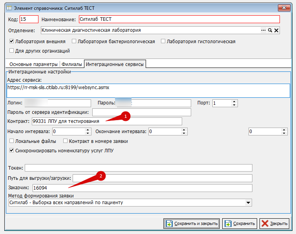Click the Заказчик field containing 16094
Viewport: 296px width, 234px height.
pyautogui.click(x=142, y=188)
